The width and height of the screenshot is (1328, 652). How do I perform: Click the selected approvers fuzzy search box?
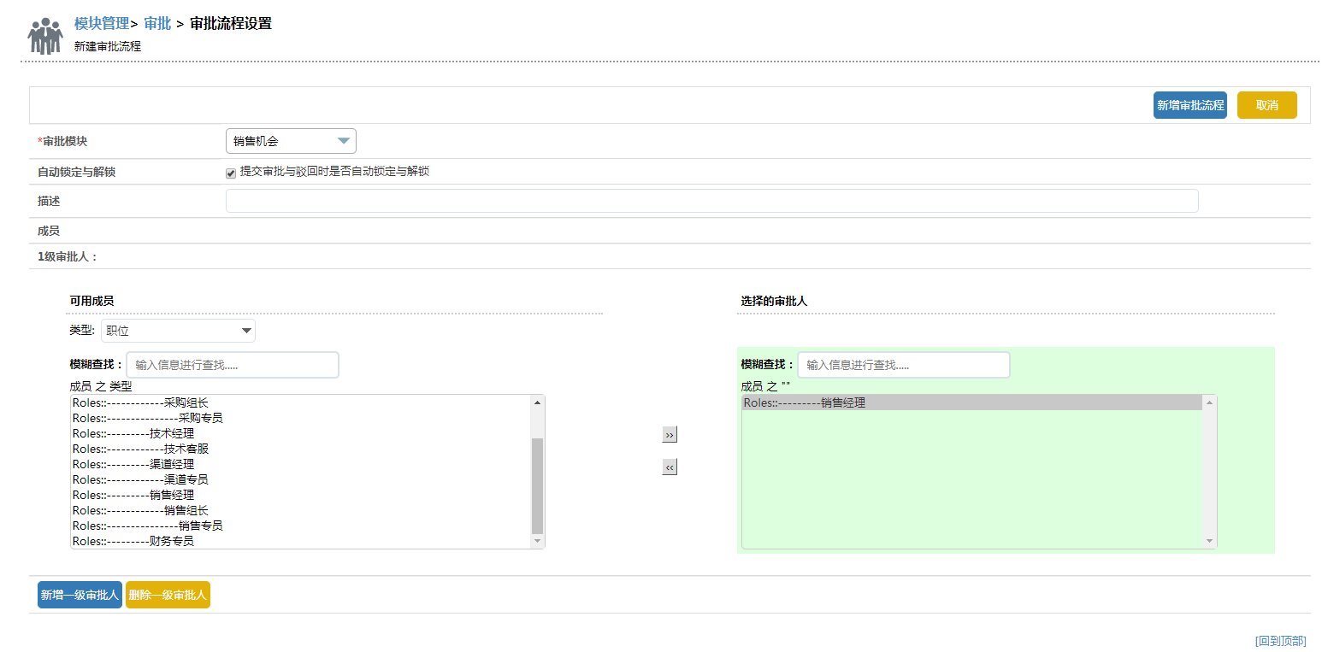tap(903, 365)
